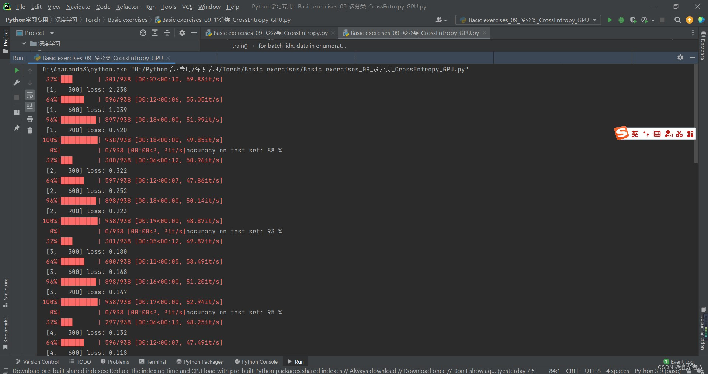Open IDE updates orange arrow icon
708x374 pixels.
[x=690, y=20]
